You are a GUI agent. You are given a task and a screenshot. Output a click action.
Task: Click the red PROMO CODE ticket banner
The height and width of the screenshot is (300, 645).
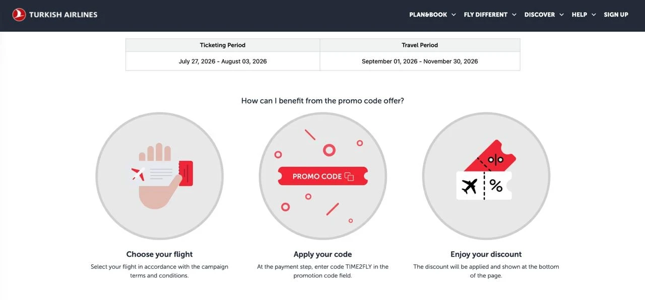coord(322,176)
